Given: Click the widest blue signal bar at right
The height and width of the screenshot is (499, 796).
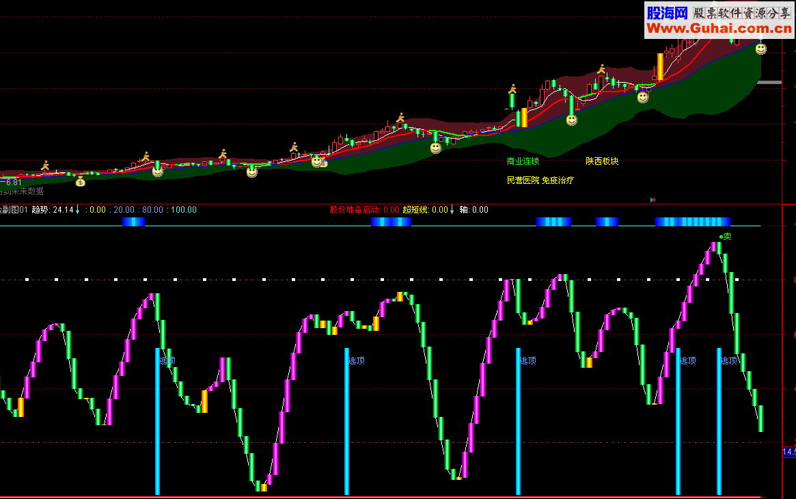Looking at the screenshot, I should pyautogui.click(x=692, y=221).
